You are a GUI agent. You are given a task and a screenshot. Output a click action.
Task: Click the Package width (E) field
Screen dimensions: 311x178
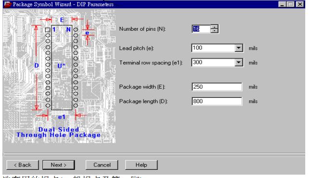217,87
